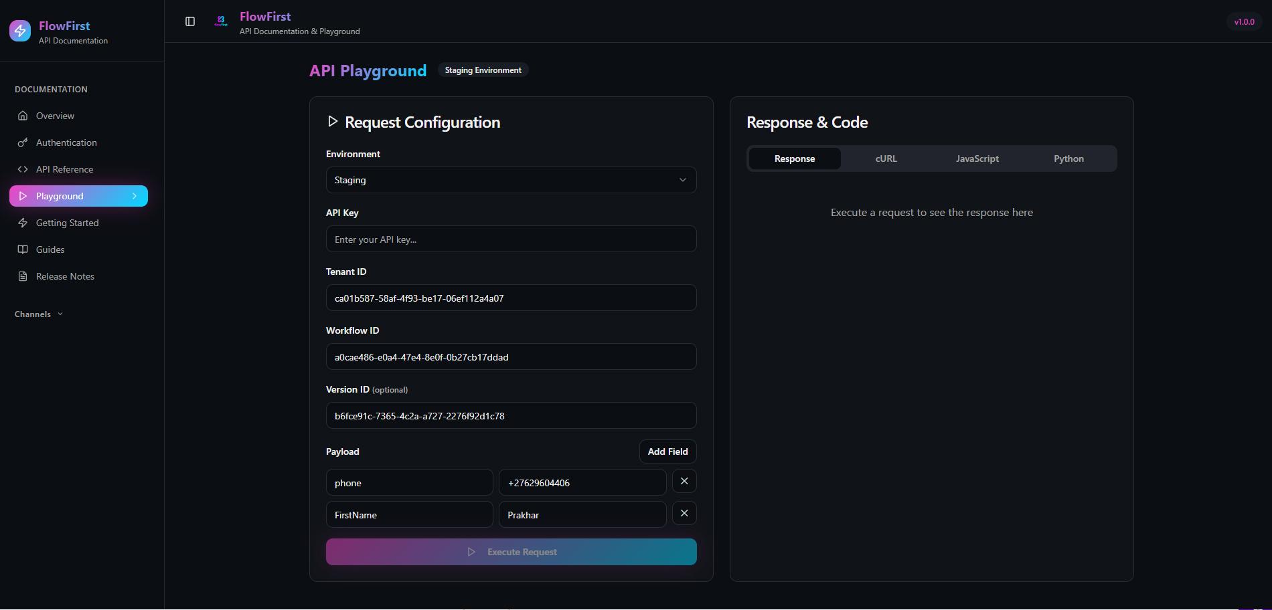Click the Playground play icon
The width and height of the screenshot is (1272, 610).
[23, 195]
